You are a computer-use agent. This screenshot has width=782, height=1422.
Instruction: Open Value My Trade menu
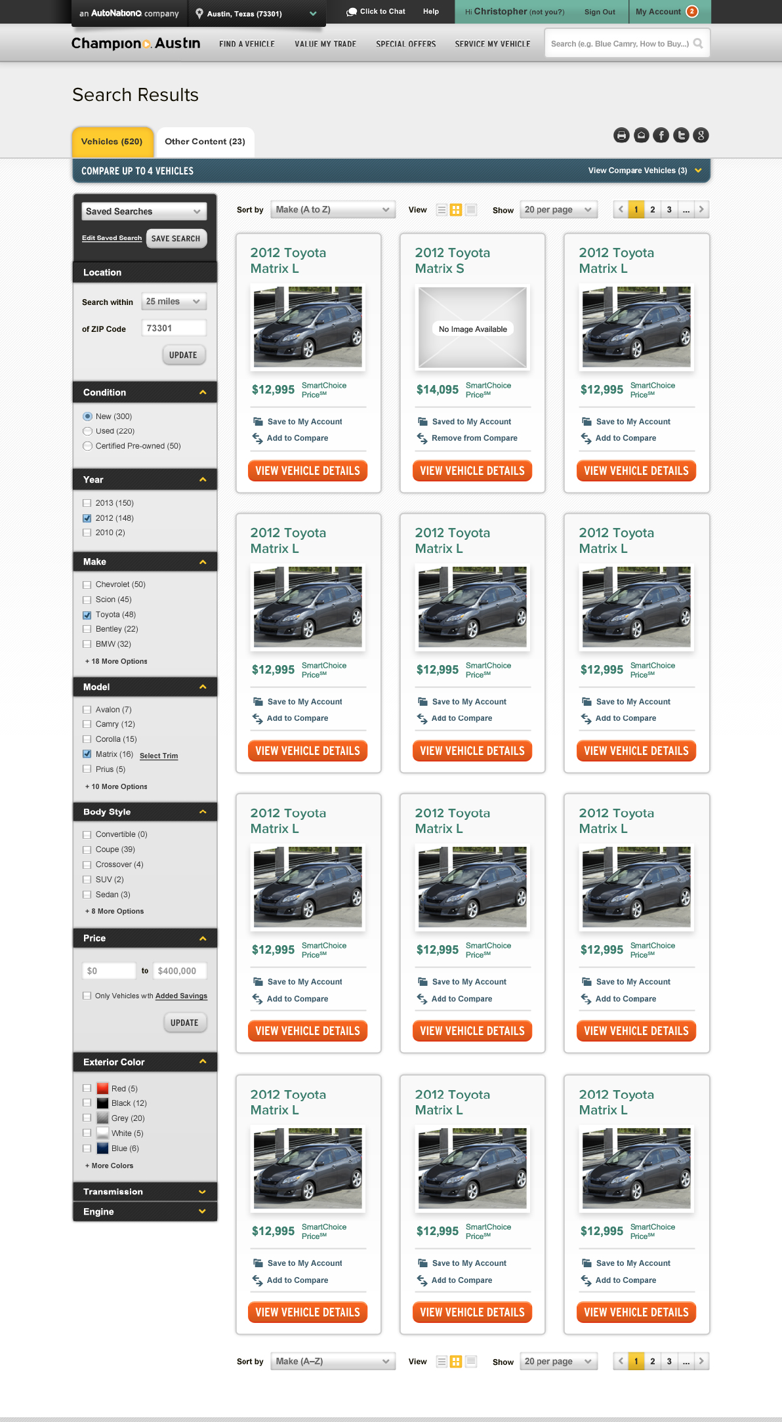point(325,44)
